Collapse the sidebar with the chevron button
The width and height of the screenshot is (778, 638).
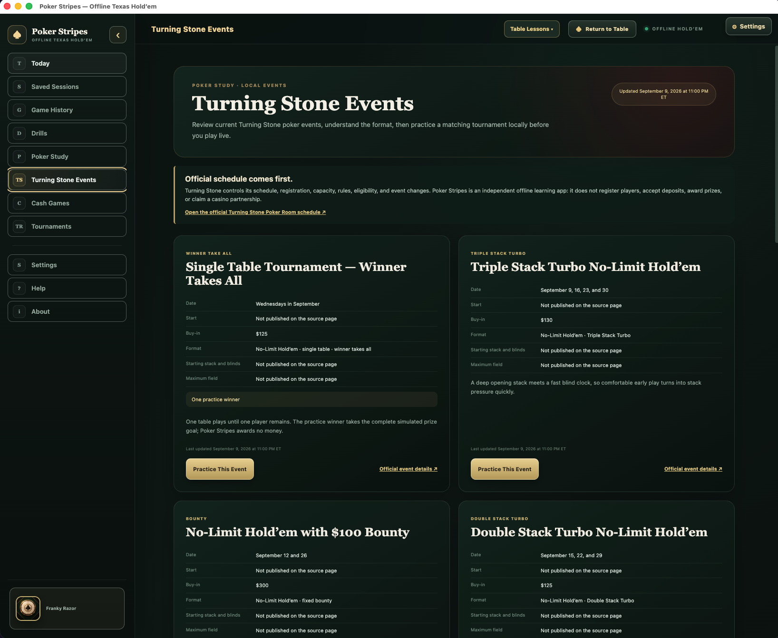(118, 35)
